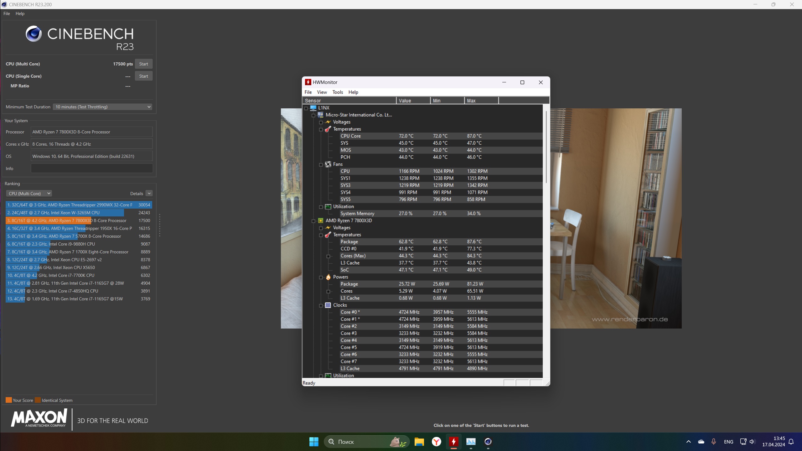Open the HWMonitor Tools menu
Image resolution: width=802 pixels, height=451 pixels.
click(337, 92)
